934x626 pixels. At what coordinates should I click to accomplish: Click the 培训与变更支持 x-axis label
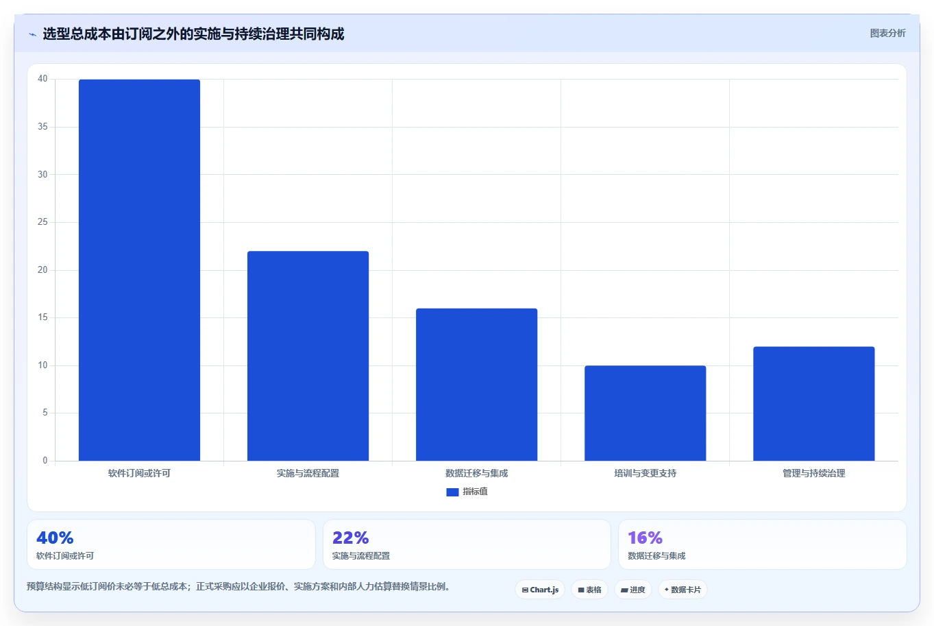(645, 473)
